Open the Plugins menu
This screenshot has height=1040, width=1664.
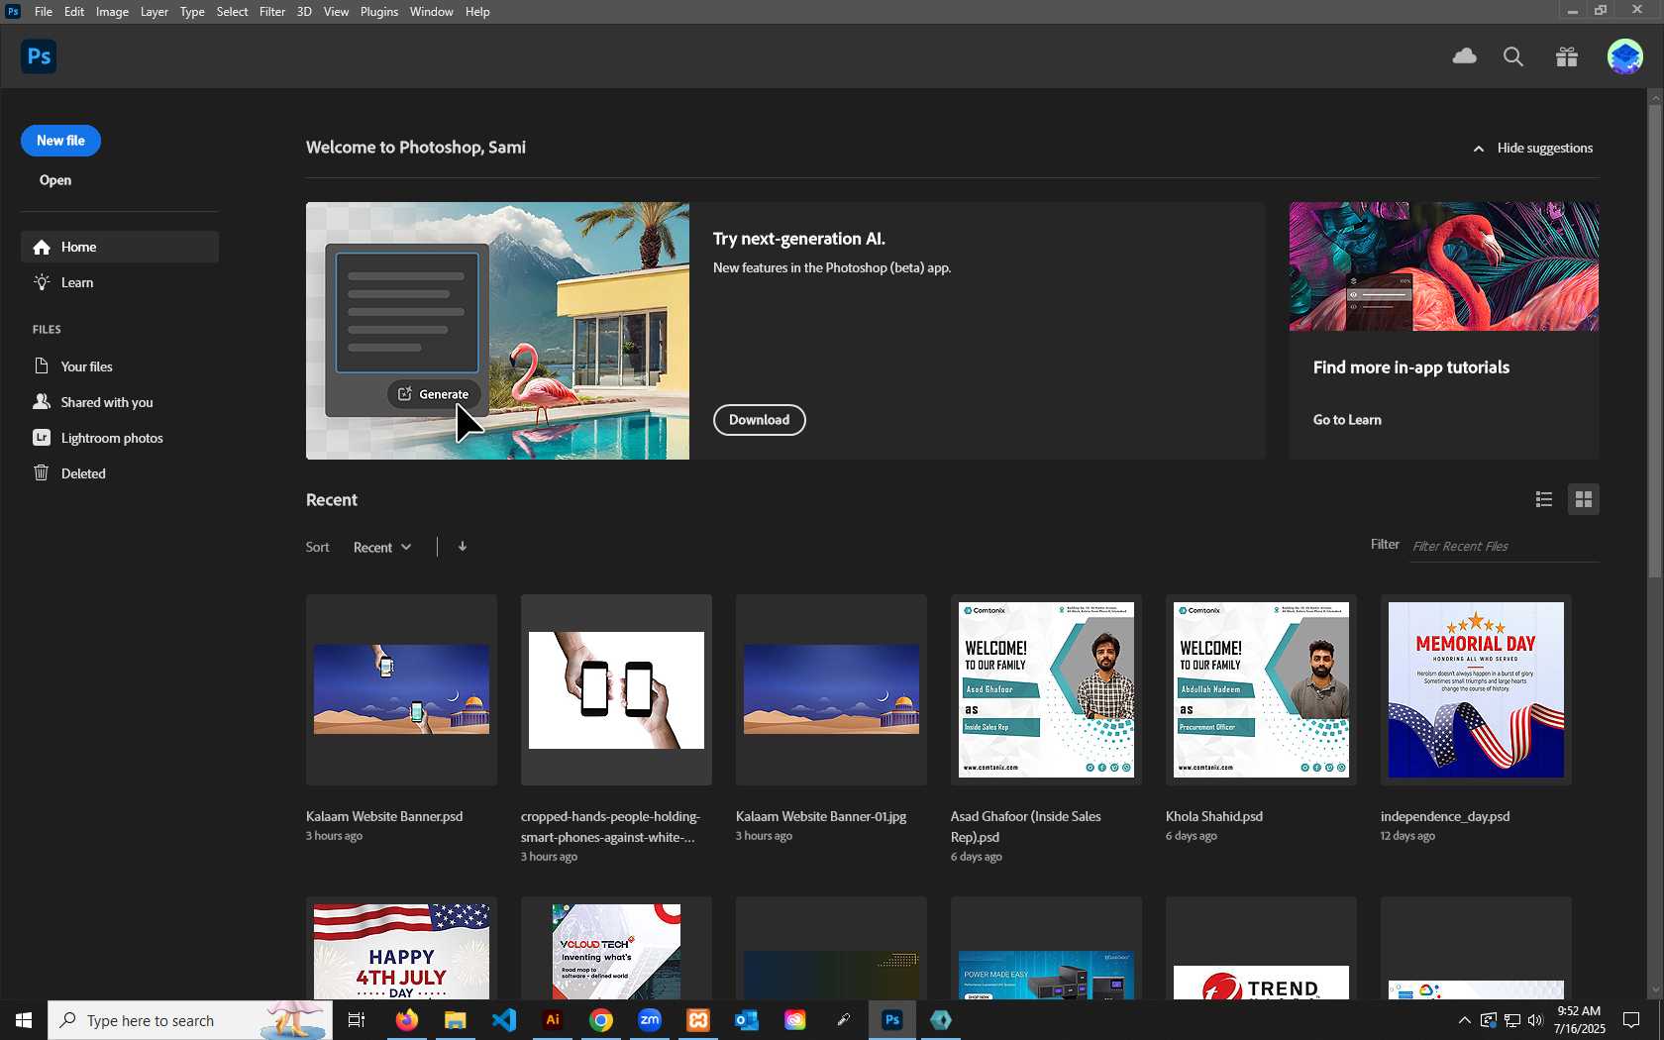(x=379, y=12)
